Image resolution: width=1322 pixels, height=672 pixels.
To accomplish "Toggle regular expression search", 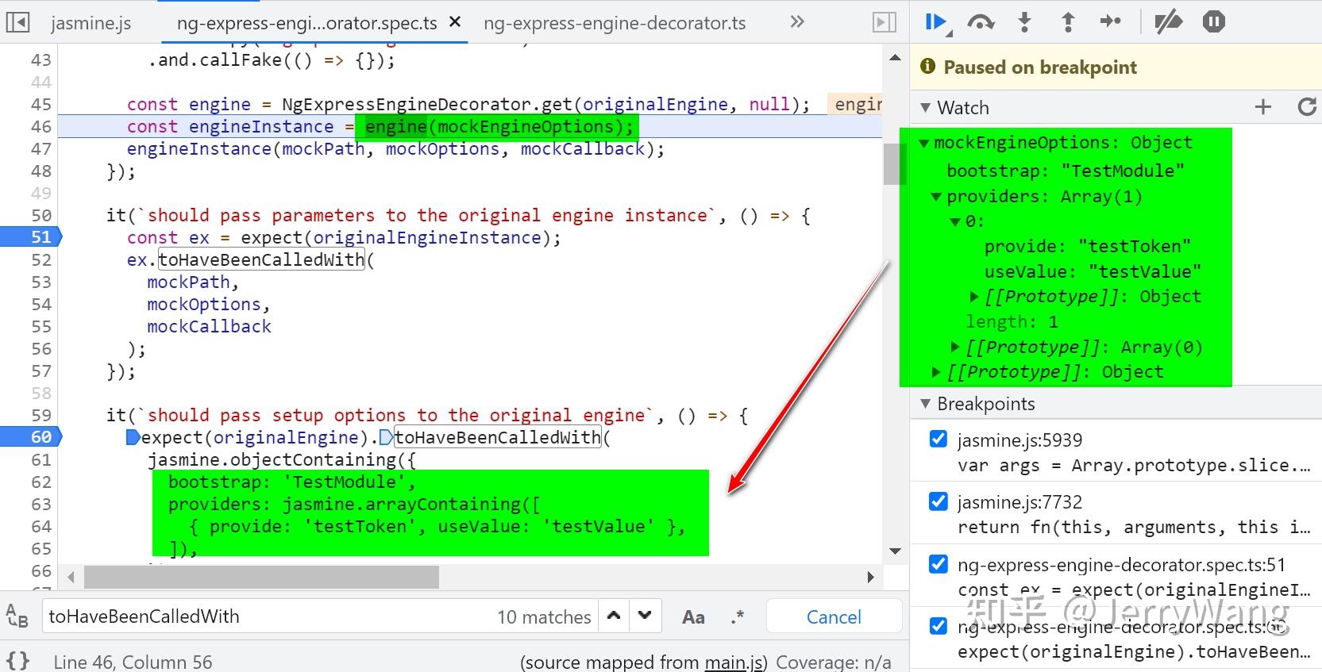I will coord(738,616).
